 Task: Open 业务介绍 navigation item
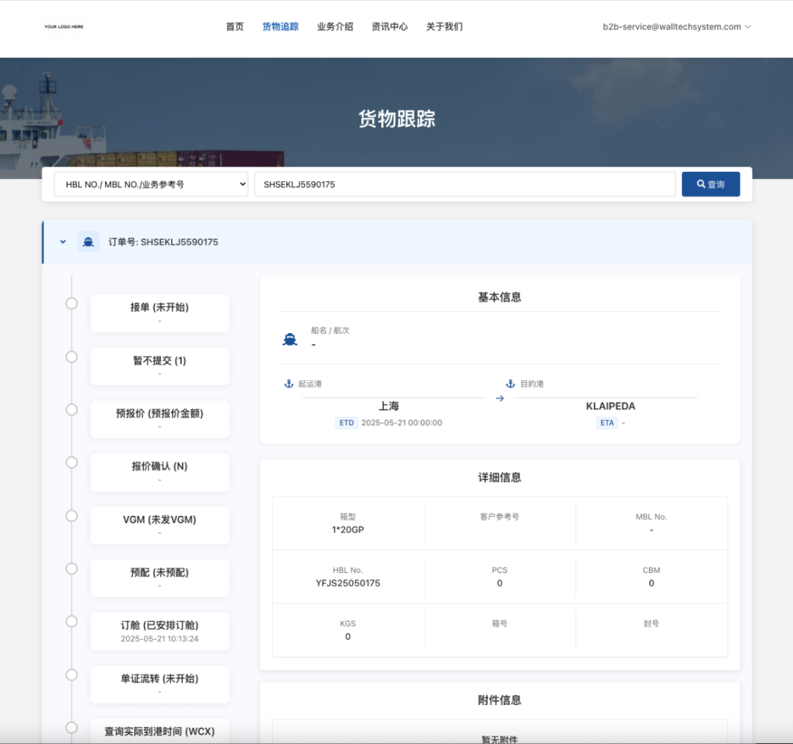[335, 26]
